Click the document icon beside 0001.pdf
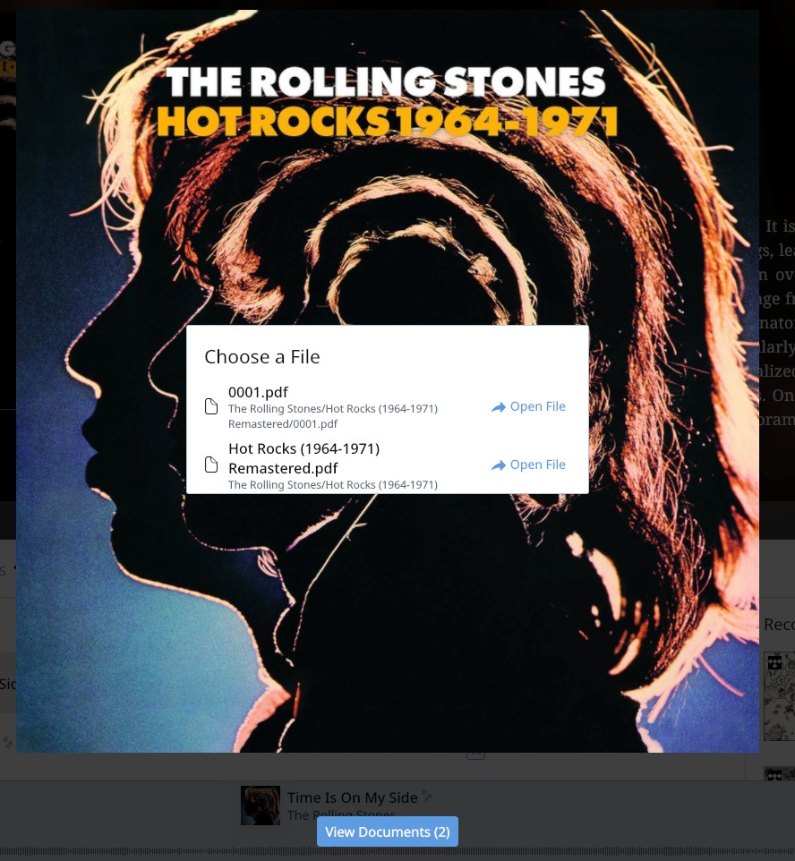Viewport: 795px width, 861px height. point(211,407)
